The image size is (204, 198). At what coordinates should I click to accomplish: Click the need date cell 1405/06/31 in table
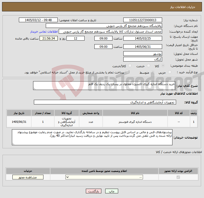click(x=19, y=122)
